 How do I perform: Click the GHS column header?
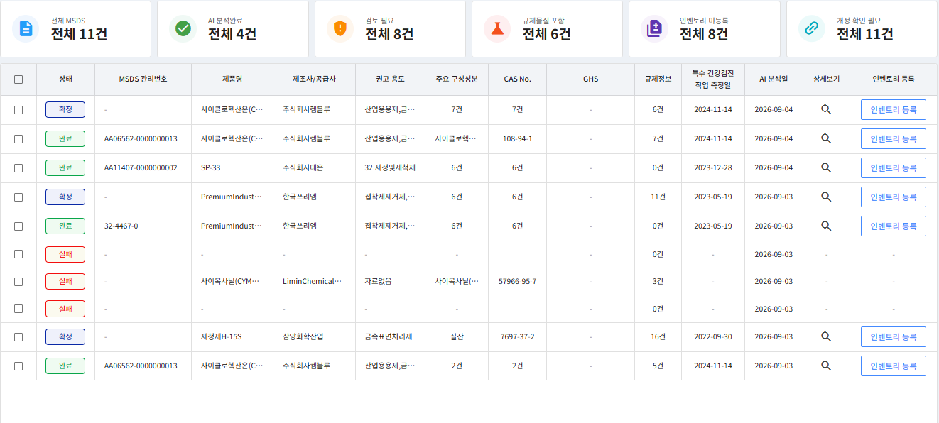click(x=590, y=79)
